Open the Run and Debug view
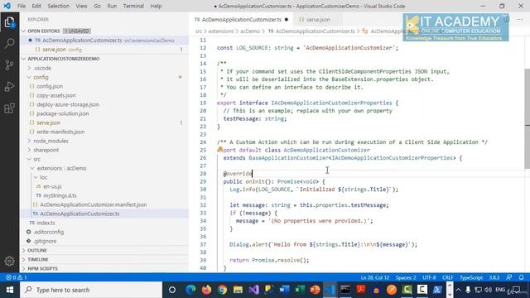 (9, 86)
